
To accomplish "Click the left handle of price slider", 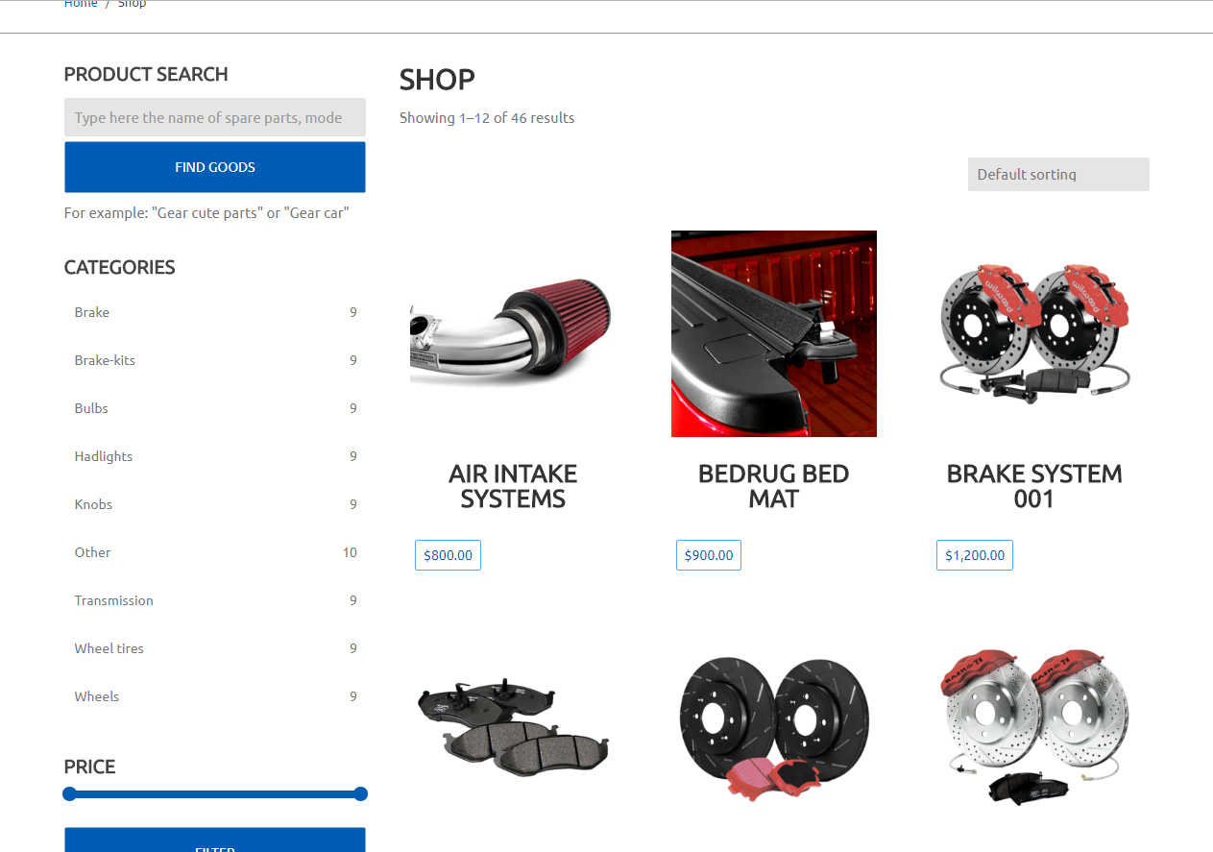I will click(69, 793).
